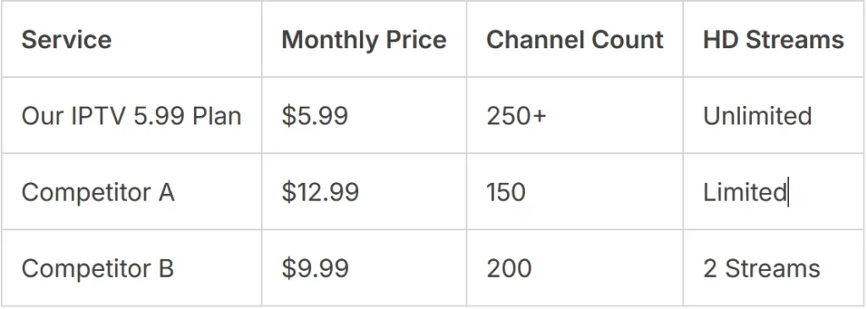Place cursor in the 200 cell
Viewport: 867px width, 309px height.
pos(575,268)
